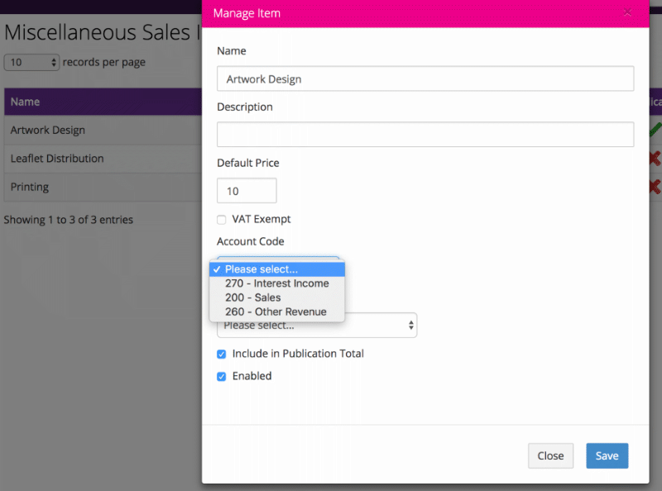Screen dimensions: 662x491
Task: Close the Manage Item dialog with X
Action: click(x=627, y=12)
